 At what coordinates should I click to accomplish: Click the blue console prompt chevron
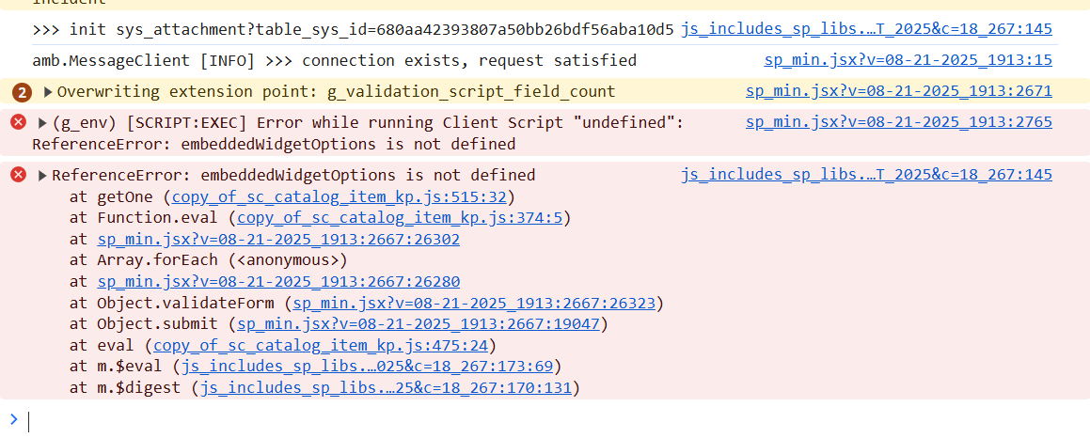tap(14, 418)
